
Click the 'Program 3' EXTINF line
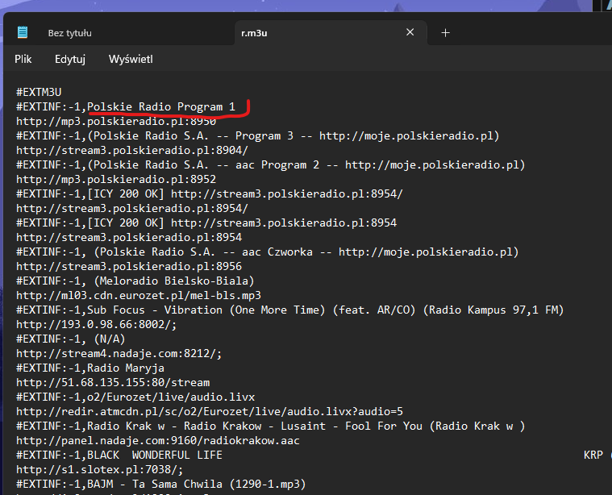click(257, 135)
